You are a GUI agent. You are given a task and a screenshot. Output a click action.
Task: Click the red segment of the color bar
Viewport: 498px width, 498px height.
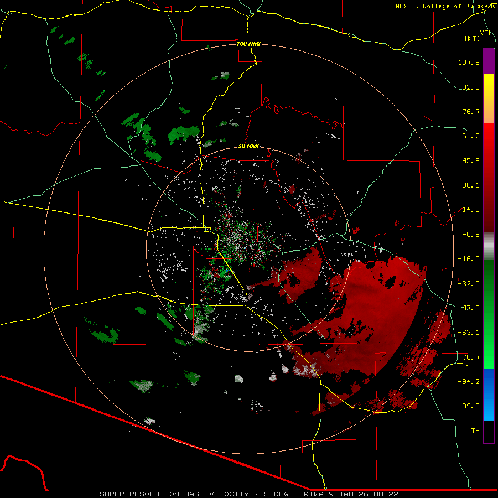[489, 177]
